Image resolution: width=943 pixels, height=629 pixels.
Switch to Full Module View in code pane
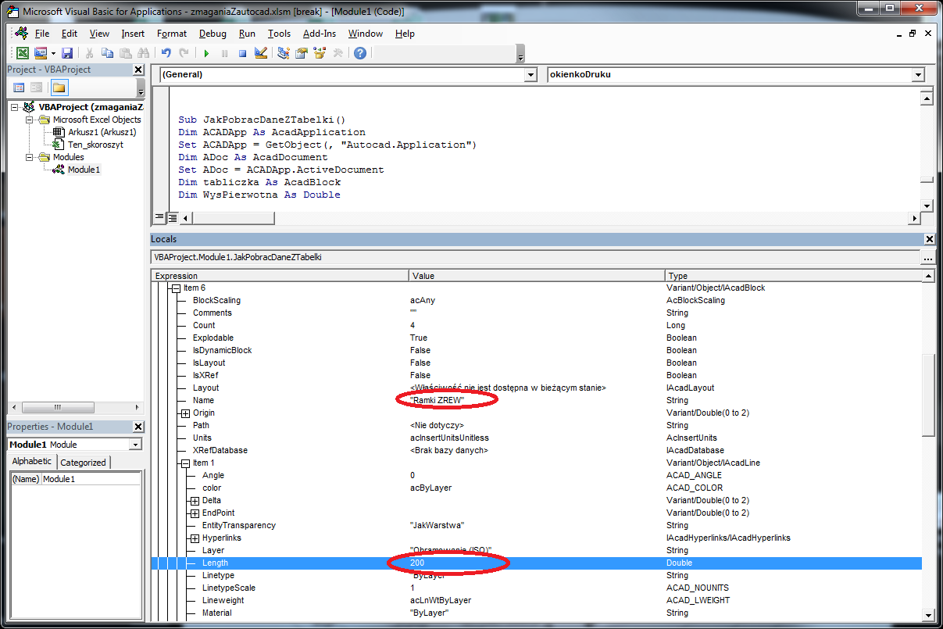171,218
